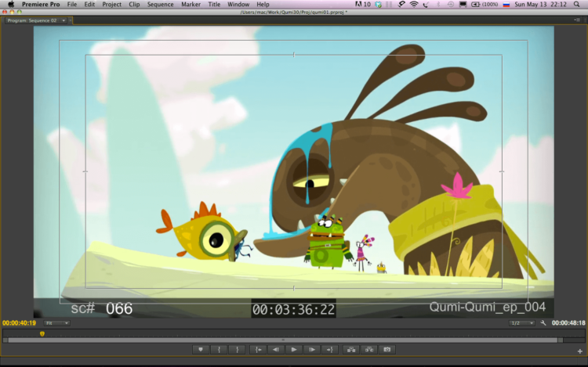This screenshot has height=367, width=588.
Task: Start playback with the Play button
Action: click(x=294, y=350)
